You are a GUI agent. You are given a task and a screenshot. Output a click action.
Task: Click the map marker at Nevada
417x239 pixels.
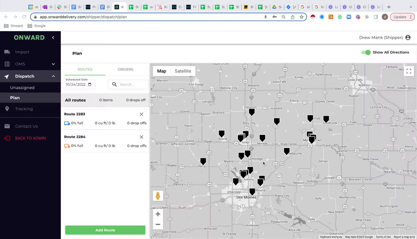click(262, 138)
